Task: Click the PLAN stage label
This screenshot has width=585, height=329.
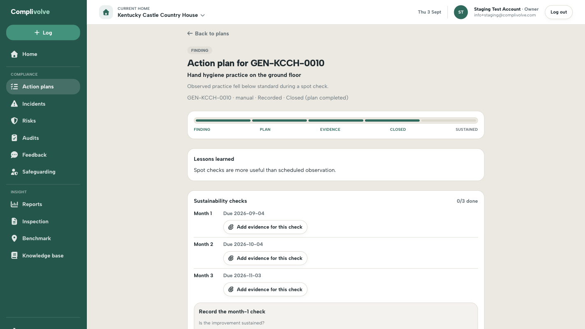Action: [265, 130]
